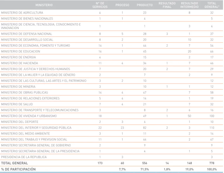Click total Proceso value 60

(x=122, y=163)
